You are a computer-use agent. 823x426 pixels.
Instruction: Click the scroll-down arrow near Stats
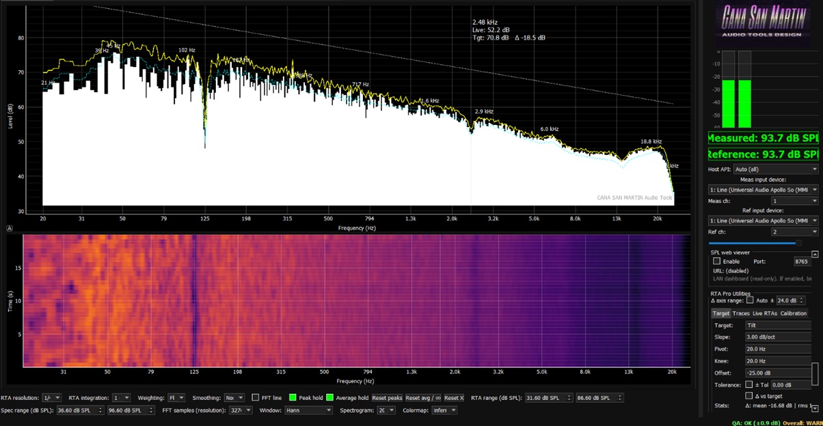click(815, 408)
